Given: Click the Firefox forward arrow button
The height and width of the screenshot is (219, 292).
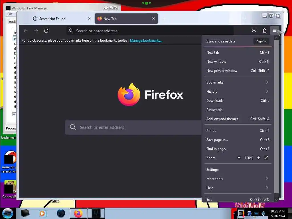Looking at the screenshot, I should coord(36,31).
